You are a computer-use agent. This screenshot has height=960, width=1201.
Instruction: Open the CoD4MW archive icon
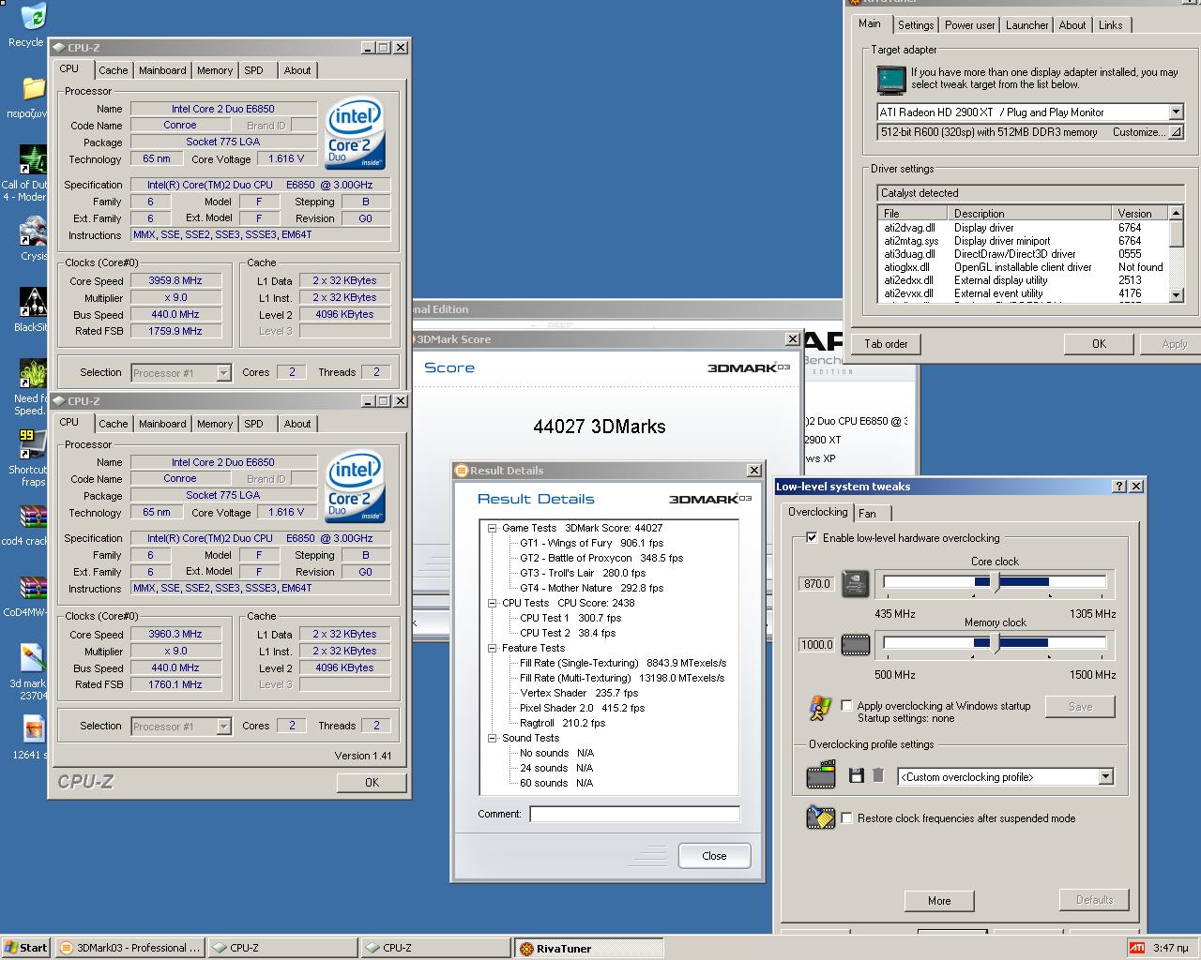[x=32, y=588]
